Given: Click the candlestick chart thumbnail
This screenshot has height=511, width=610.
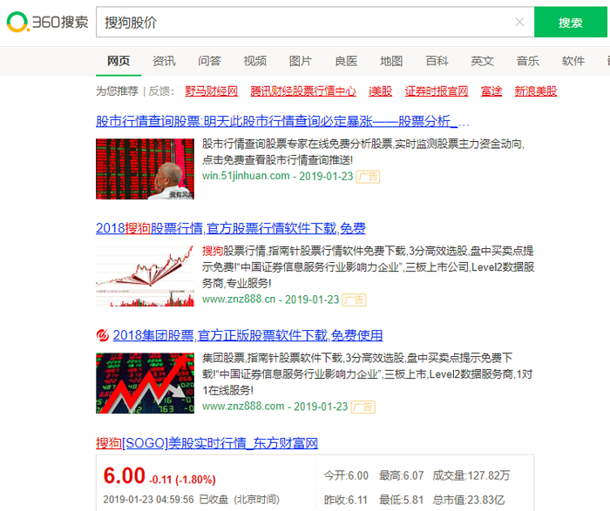Looking at the screenshot, I should [146, 276].
